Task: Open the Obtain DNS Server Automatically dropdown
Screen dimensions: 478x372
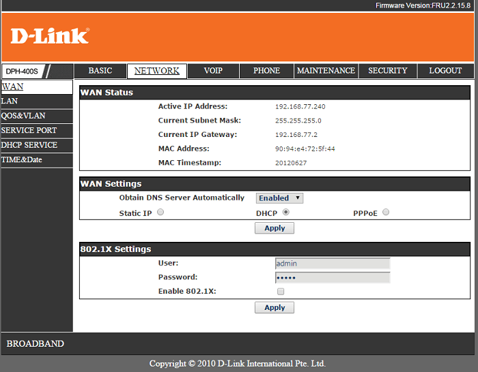Action: (x=279, y=198)
